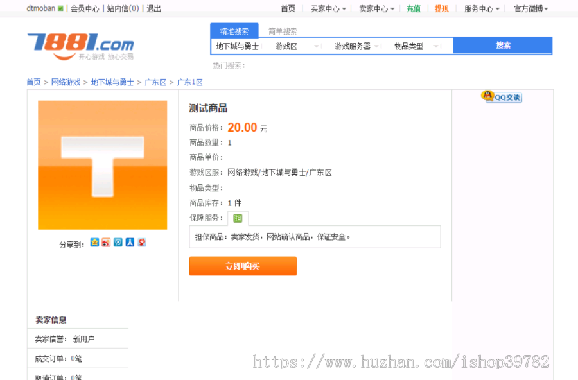Open the 物品类型 dropdown
The height and width of the screenshot is (380, 578).
[417, 46]
